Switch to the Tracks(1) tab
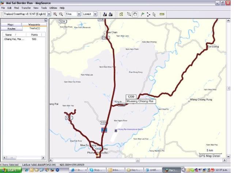 point(35,29)
